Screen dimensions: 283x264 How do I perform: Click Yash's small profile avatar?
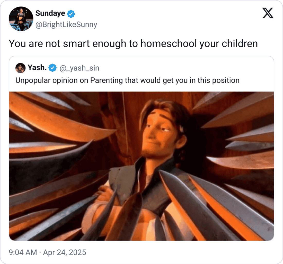click(20, 68)
